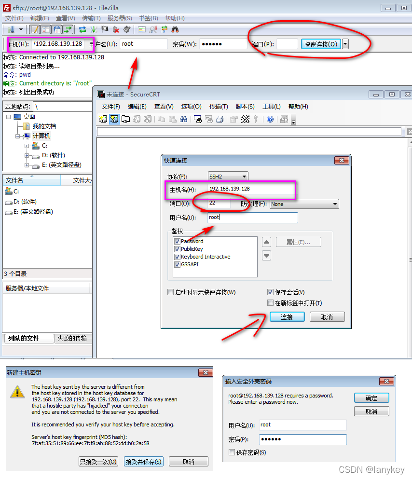
Task: Open FileZilla quick connect history dropdown arrow
Action: [x=345, y=44]
